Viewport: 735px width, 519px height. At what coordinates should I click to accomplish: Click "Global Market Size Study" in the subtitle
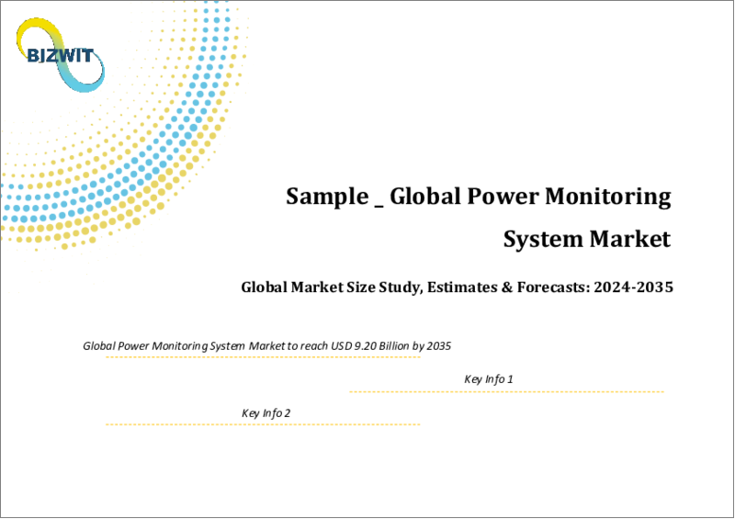point(331,288)
